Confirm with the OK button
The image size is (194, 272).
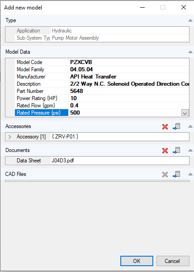[x=137, y=261]
